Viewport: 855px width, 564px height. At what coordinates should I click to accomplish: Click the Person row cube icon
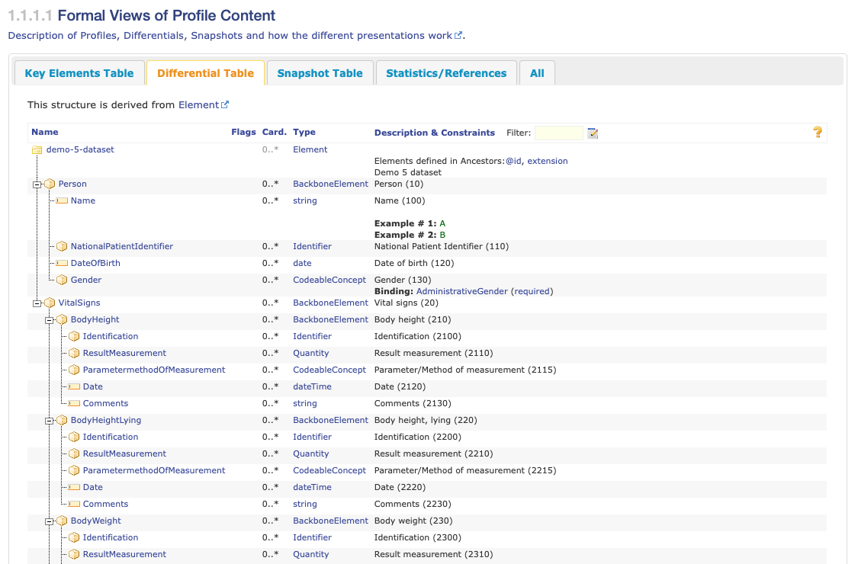pyautogui.click(x=50, y=184)
